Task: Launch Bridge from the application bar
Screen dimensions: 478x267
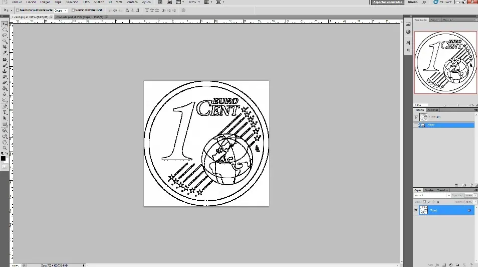Action: (x=160, y=2)
